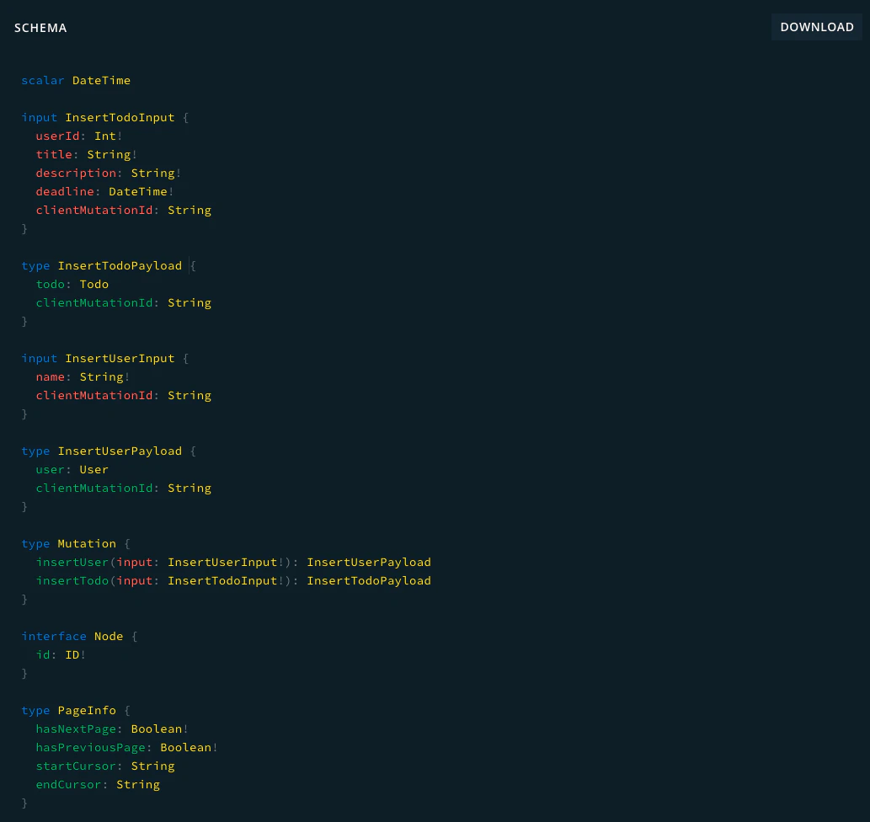Select the 'startCursor: String' field line
The width and height of the screenshot is (870, 822).
[105, 766]
